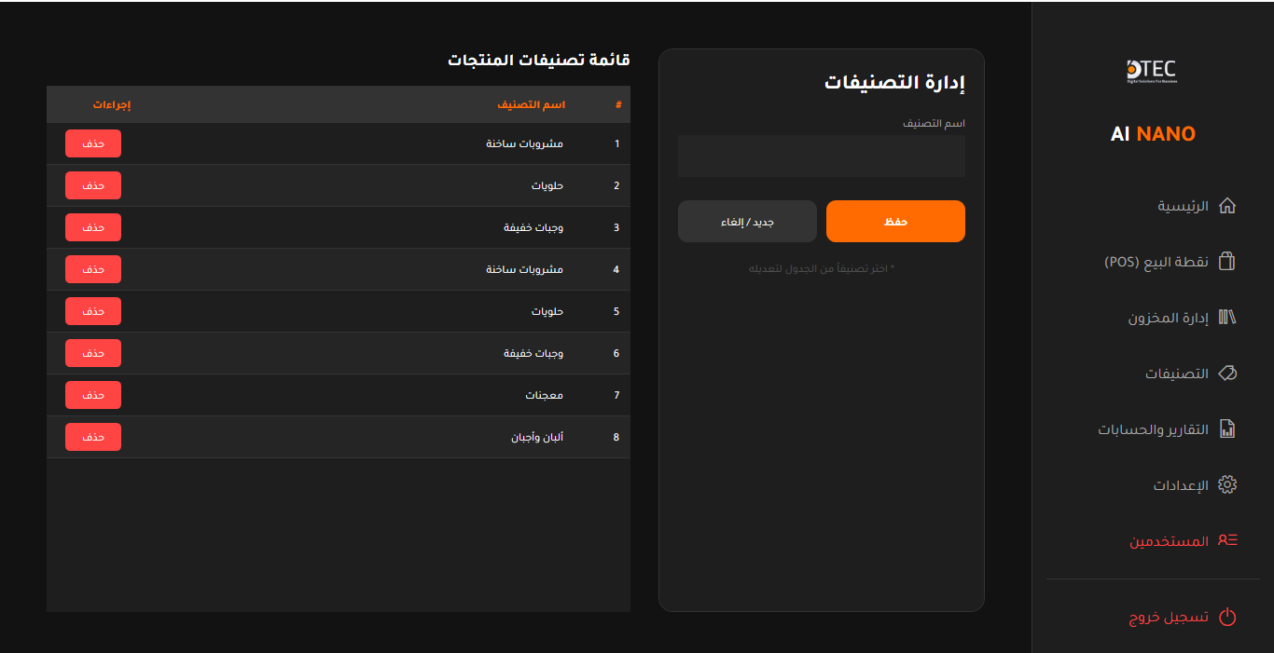Delete the معجنات category
The image size is (1274, 653).
[92, 395]
